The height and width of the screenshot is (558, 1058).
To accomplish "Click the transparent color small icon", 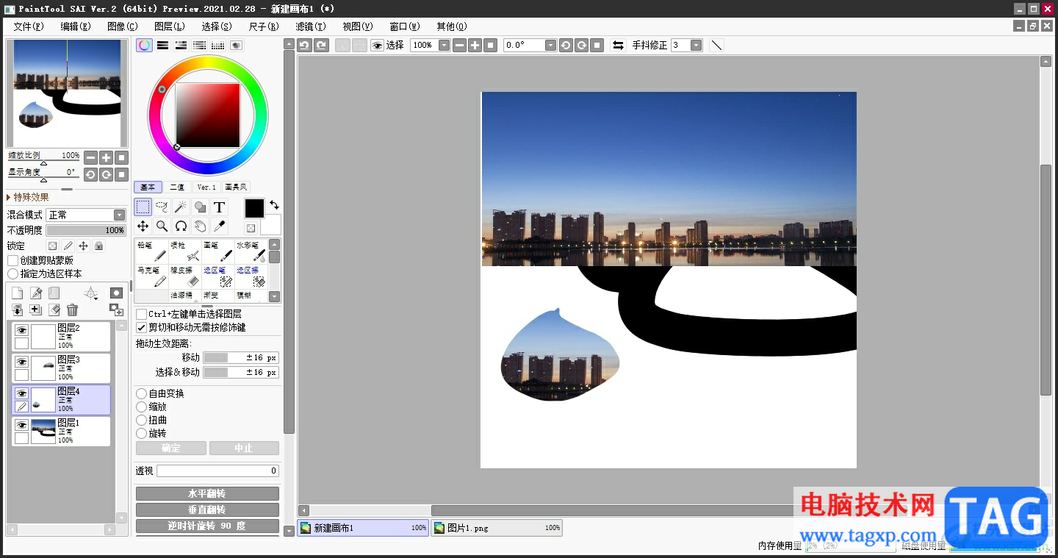I will tap(251, 228).
